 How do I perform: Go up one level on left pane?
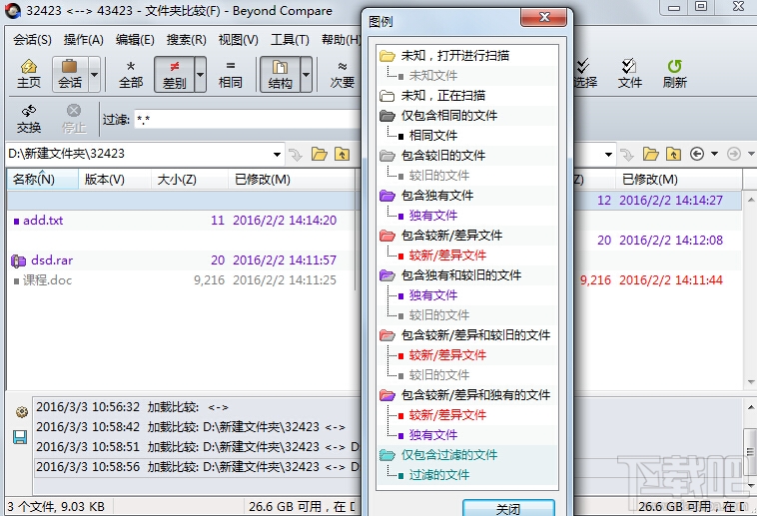click(343, 154)
